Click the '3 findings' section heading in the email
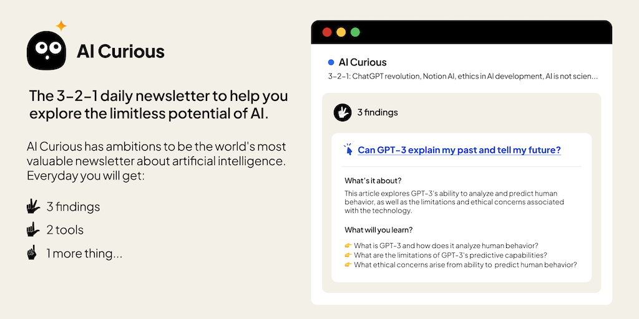Image resolution: width=639 pixels, height=319 pixels. [378, 113]
